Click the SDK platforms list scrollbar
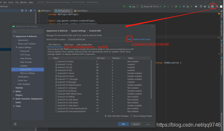Screen dimensions: 224x131 151,79
